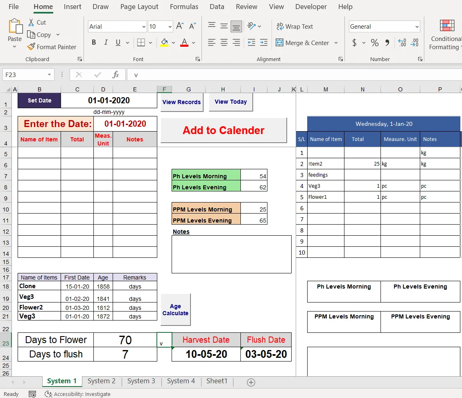
Task: Click the View Records button
Action: pyautogui.click(x=181, y=102)
